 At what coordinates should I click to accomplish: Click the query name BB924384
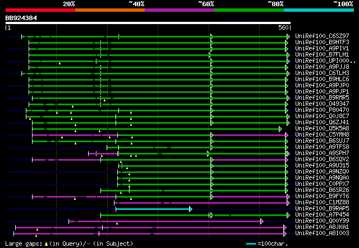pos(21,18)
